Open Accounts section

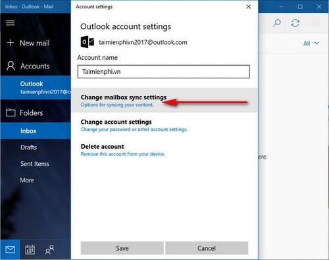click(x=36, y=66)
